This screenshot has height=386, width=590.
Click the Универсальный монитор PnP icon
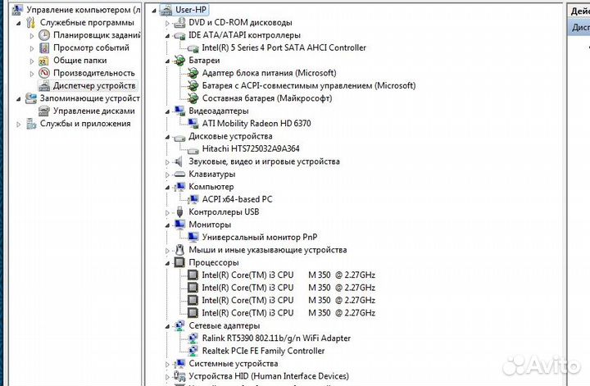pyautogui.click(x=193, y=237)
